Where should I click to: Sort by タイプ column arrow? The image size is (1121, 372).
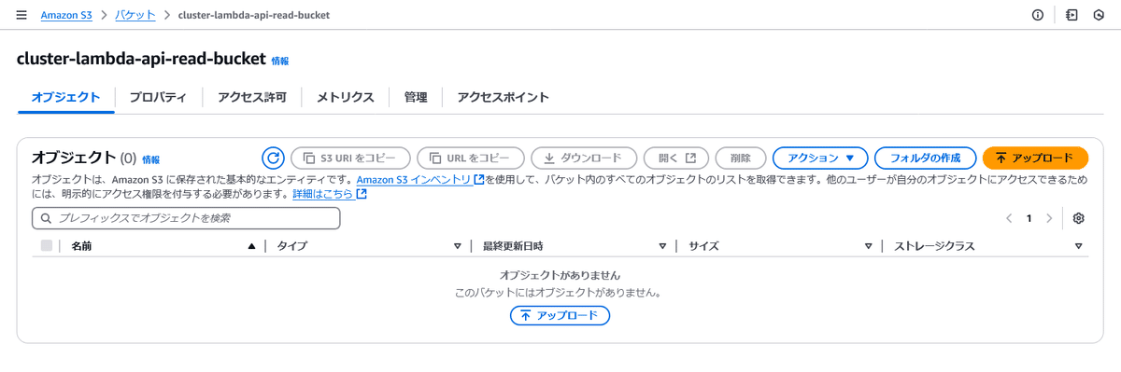458,246
